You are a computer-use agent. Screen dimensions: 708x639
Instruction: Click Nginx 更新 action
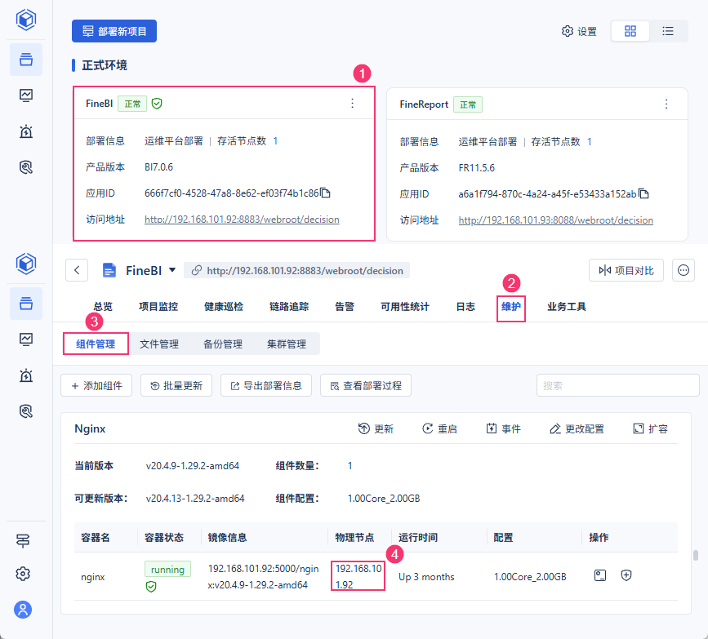pyautogui.click(x=376, y=428)
